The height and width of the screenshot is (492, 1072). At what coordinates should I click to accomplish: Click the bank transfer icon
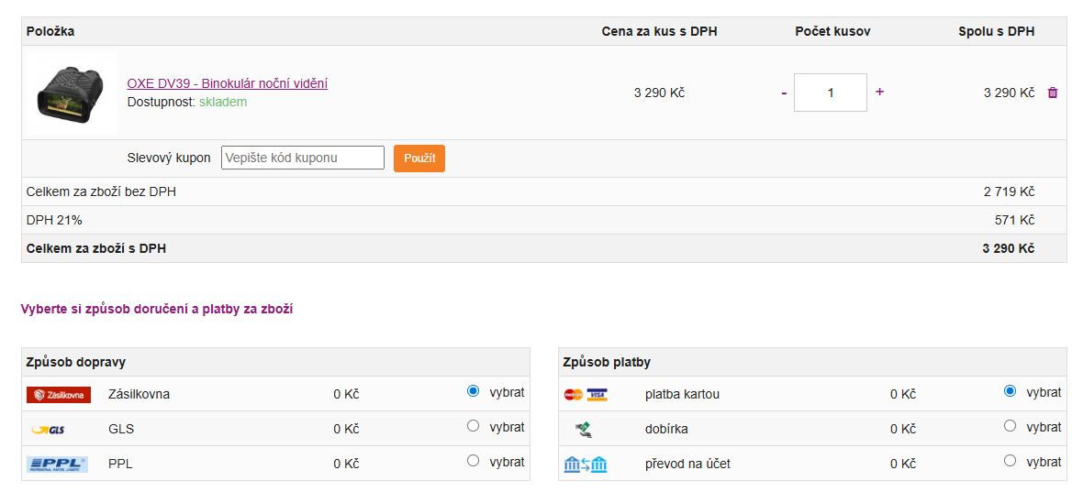tap(586, 465)
